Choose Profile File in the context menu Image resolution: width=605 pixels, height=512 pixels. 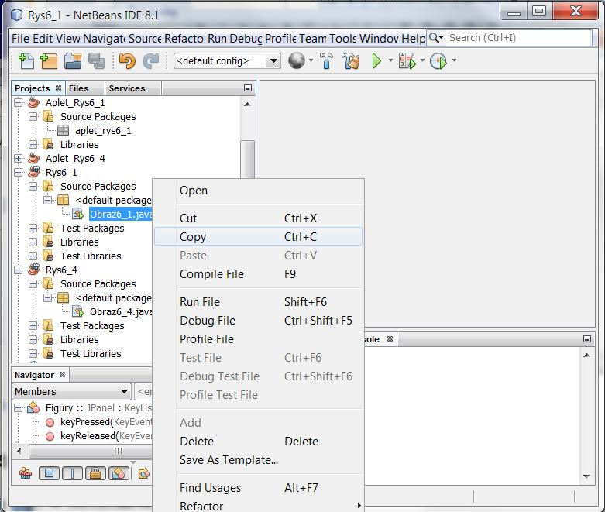click(x=258, y=338)
